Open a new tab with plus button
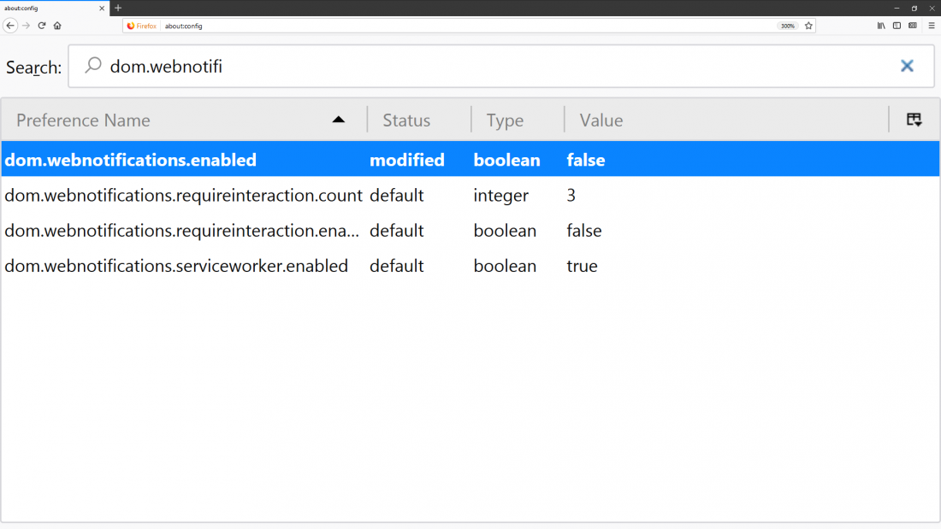This screenshot has width=941, height=529. 118,8
